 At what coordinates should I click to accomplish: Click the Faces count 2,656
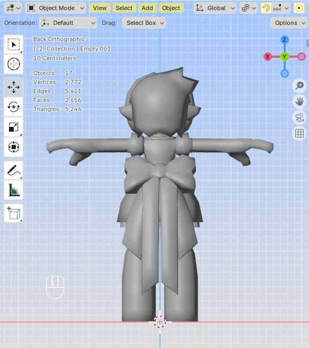[x=73, y=100]
